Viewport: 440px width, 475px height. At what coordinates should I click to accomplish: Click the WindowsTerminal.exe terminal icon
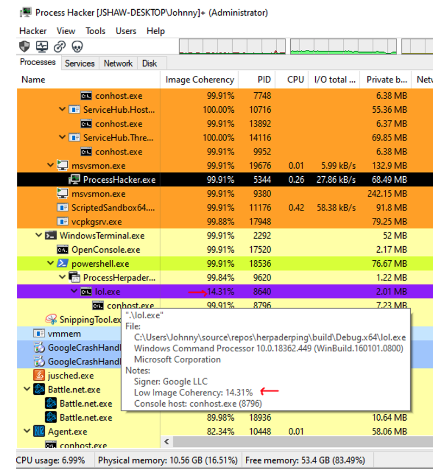(x=50, y=235)
